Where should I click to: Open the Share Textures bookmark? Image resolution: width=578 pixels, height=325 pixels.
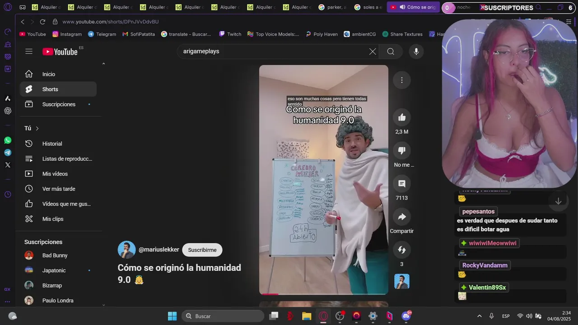point(402,34)
